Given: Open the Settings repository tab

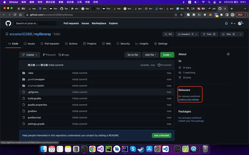Looking at the screenshot, I should point(161,44).
